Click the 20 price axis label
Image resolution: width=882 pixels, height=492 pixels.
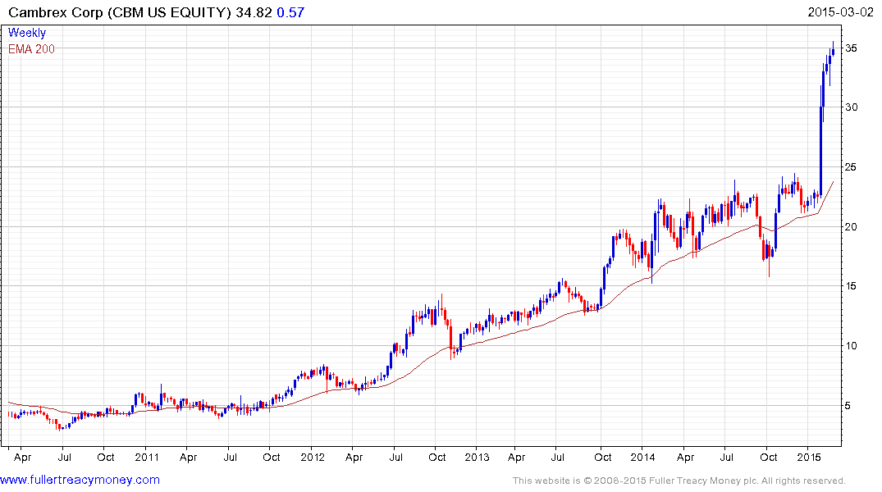[x=851, y=226]
